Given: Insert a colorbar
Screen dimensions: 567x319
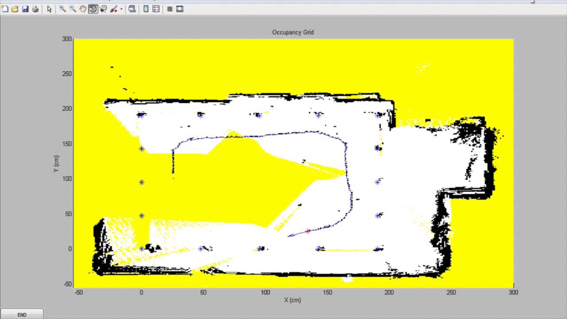Looking at the screenshot, I should (x=146, y=9).
